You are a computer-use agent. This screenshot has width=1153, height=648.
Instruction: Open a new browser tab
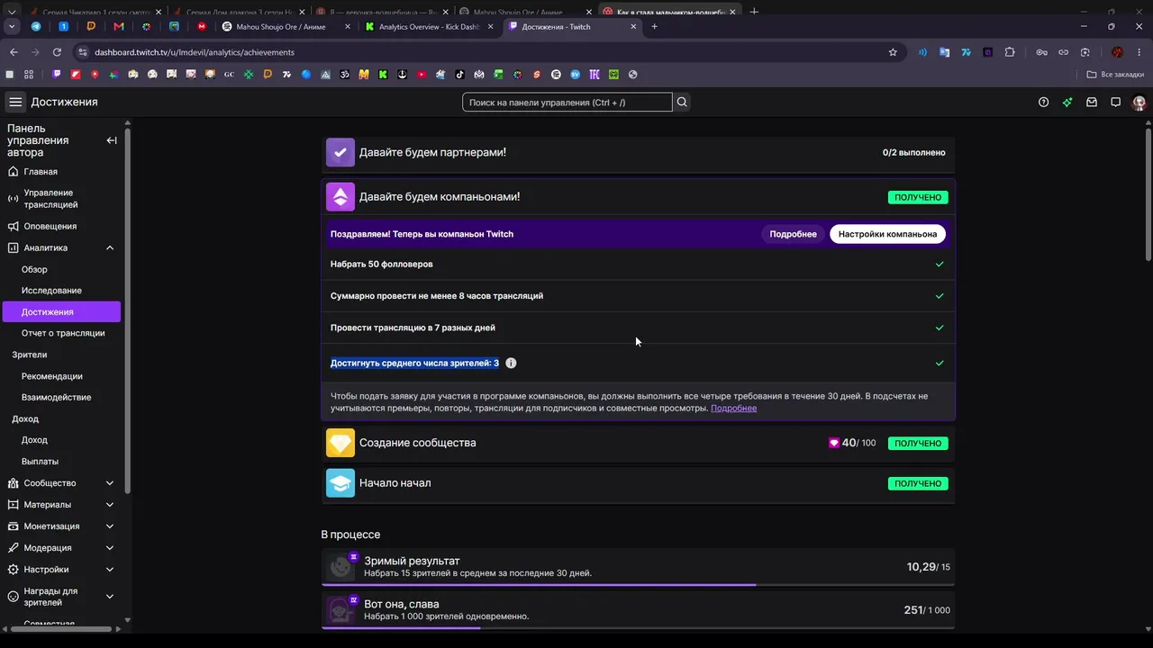coord(654,26)
